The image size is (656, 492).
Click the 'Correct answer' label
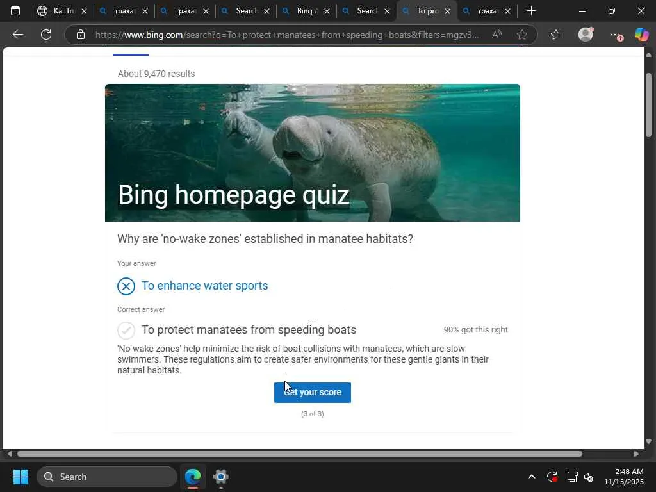click(x=141, y=309)
